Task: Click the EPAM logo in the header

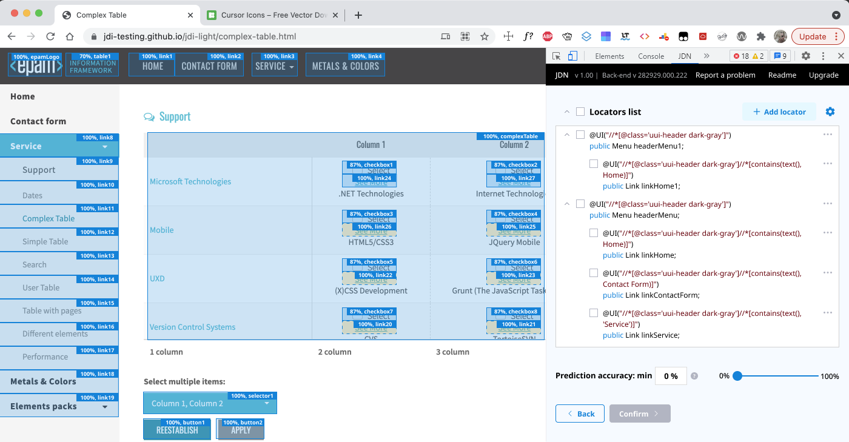Action: (35, 65)
